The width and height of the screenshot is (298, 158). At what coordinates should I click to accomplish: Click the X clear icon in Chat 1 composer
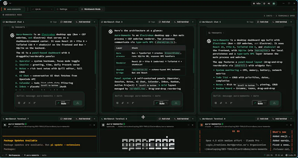pos(29,103)
